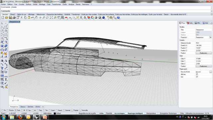Toggle Enregistrer l'historique in status bar
The width and height of the screenshot is (213, 120).
(x=168, y=113)
